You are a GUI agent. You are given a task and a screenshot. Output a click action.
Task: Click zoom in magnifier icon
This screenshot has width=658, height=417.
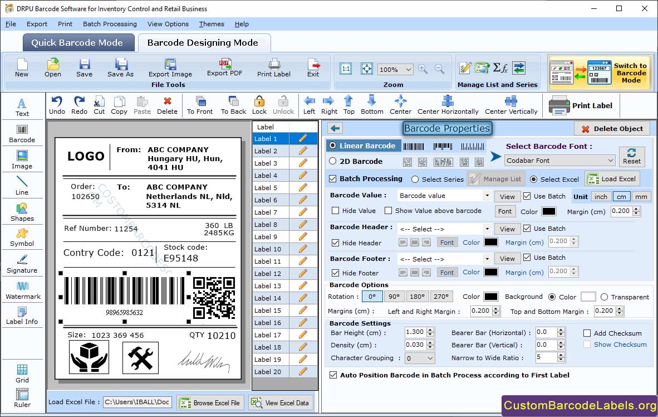tap(423, 69)
